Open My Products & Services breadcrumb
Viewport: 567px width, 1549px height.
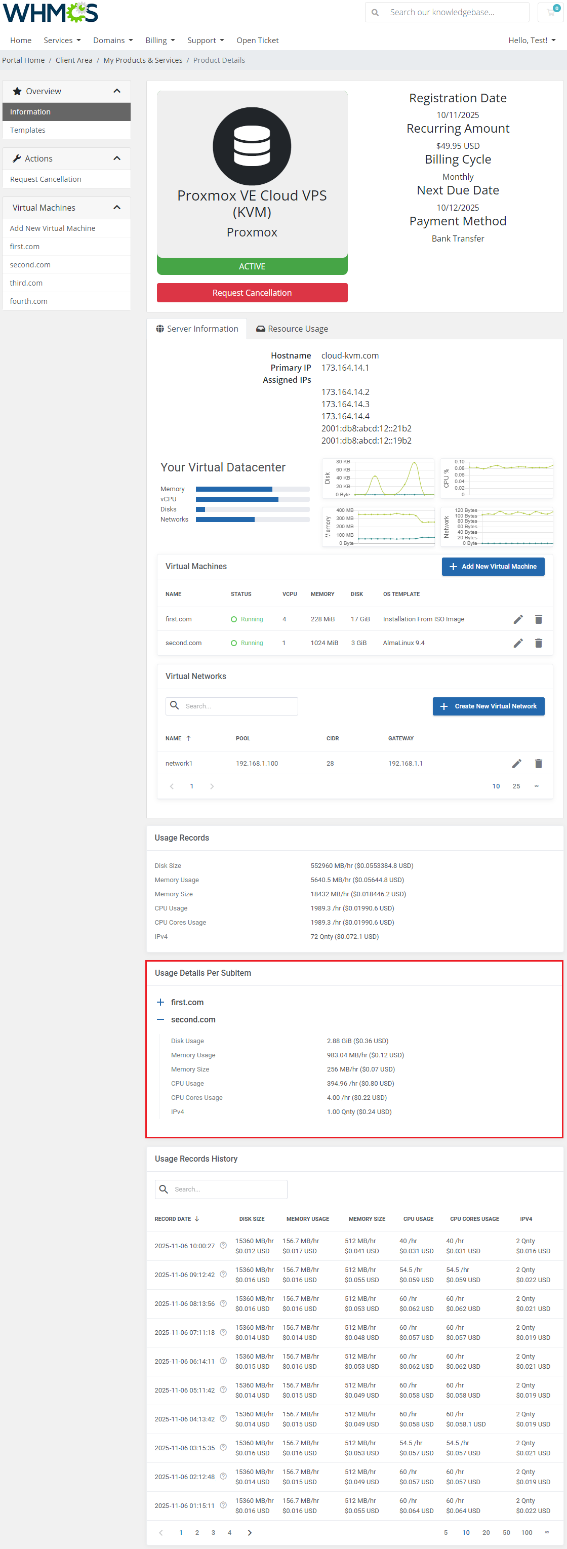pyautogui.click(x=143, y=60)
